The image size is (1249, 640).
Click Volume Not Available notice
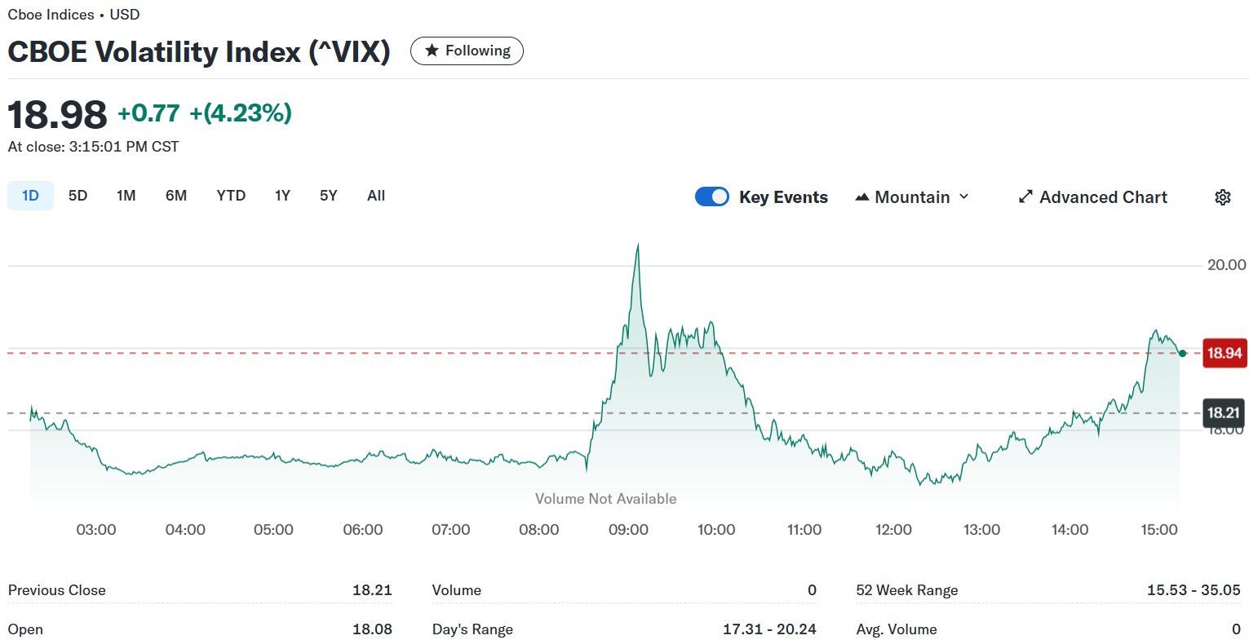pos(605,499)
